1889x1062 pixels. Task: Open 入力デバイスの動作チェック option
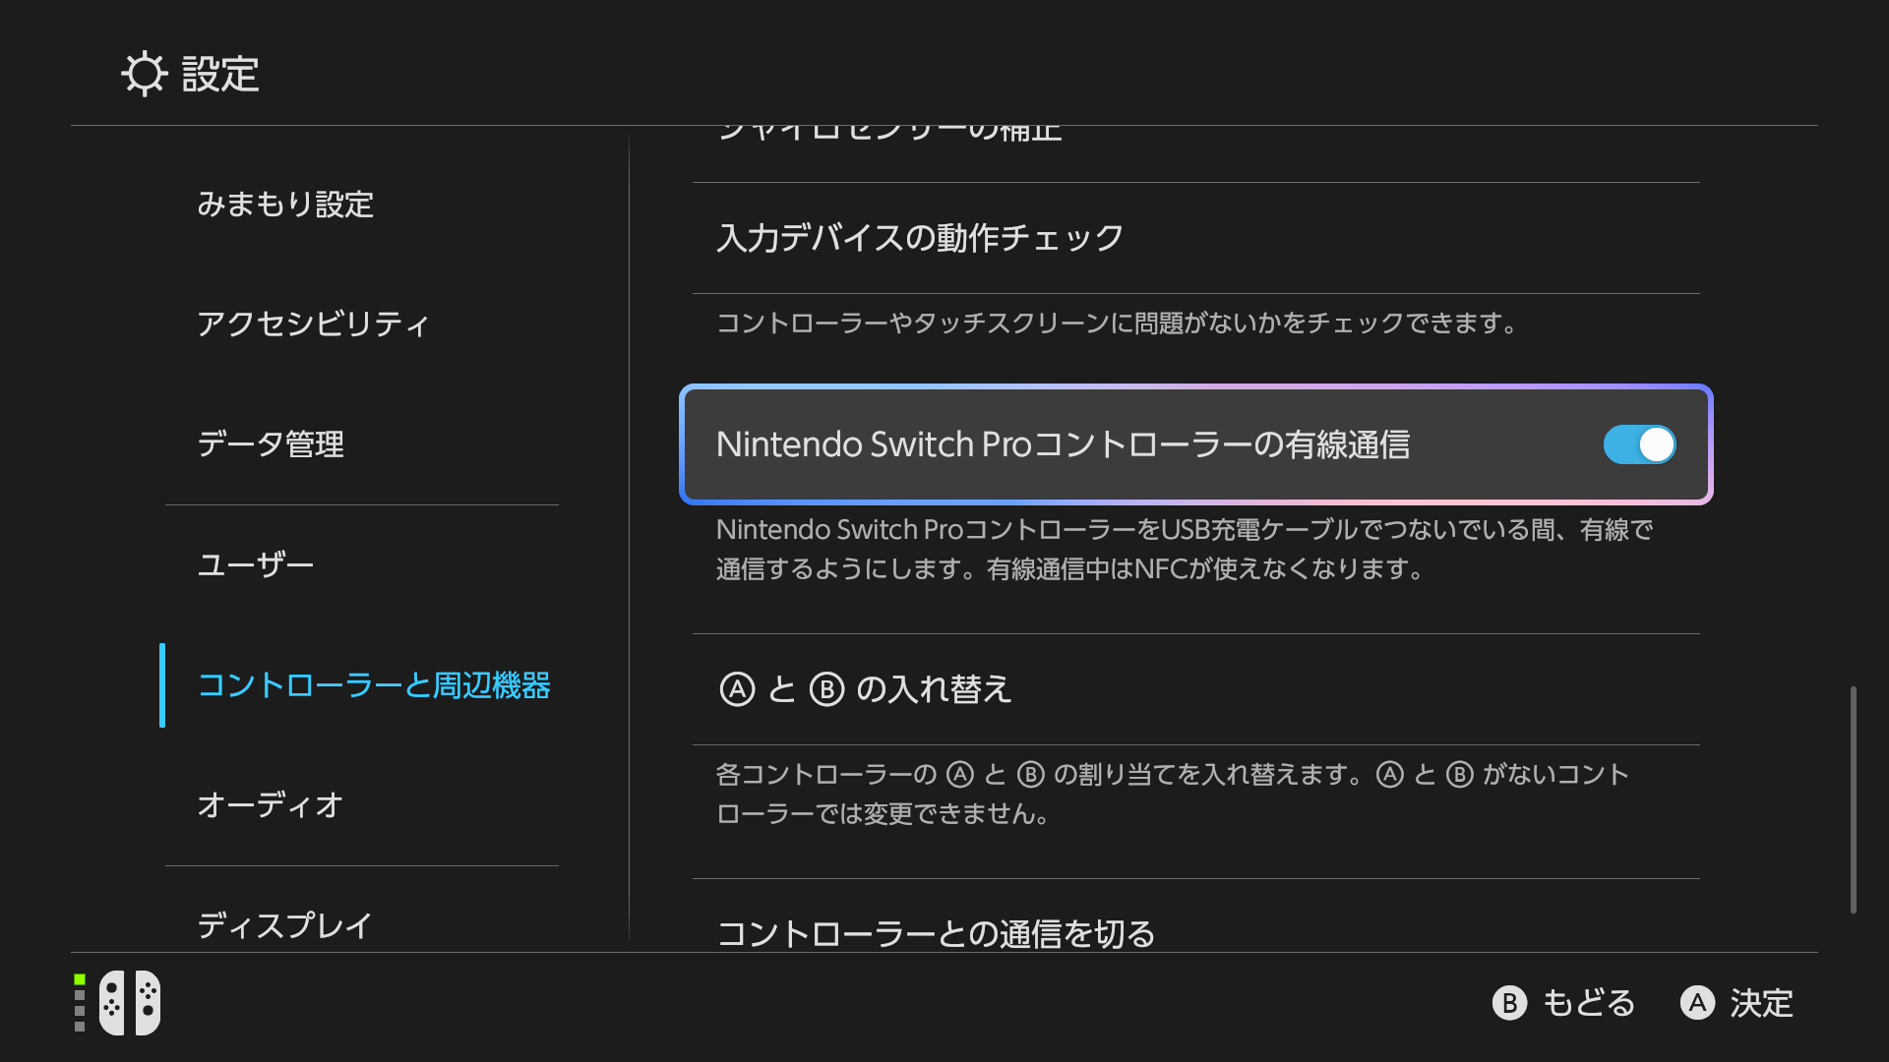(1196, 238)
